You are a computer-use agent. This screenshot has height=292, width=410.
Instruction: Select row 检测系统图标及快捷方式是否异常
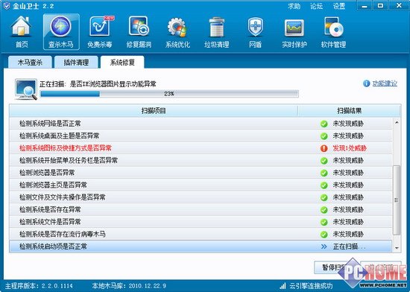(x=201, y=148)
